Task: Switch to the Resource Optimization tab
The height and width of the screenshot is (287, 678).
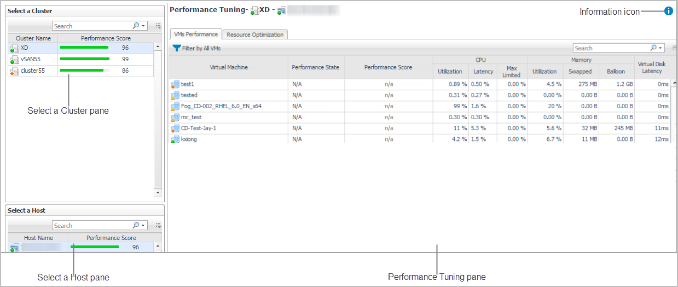Action: (x=255, y=34)
